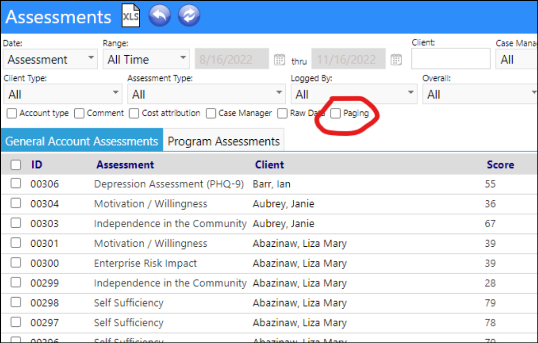Open the end date calendar picker
The height and width of the screenshot is (343, 538).
tap(396, 59)
